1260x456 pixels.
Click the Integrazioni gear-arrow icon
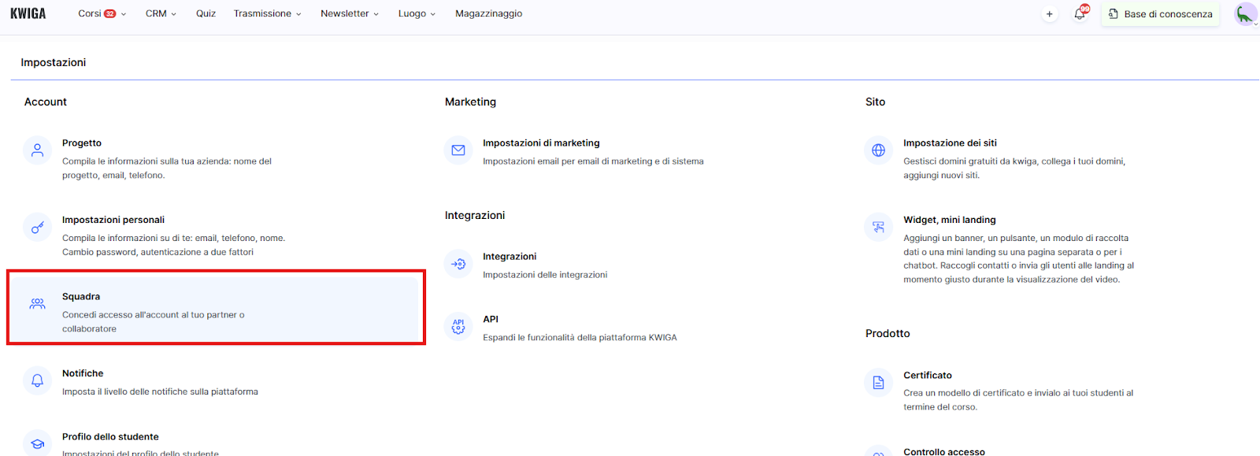(x=458, y=264)
